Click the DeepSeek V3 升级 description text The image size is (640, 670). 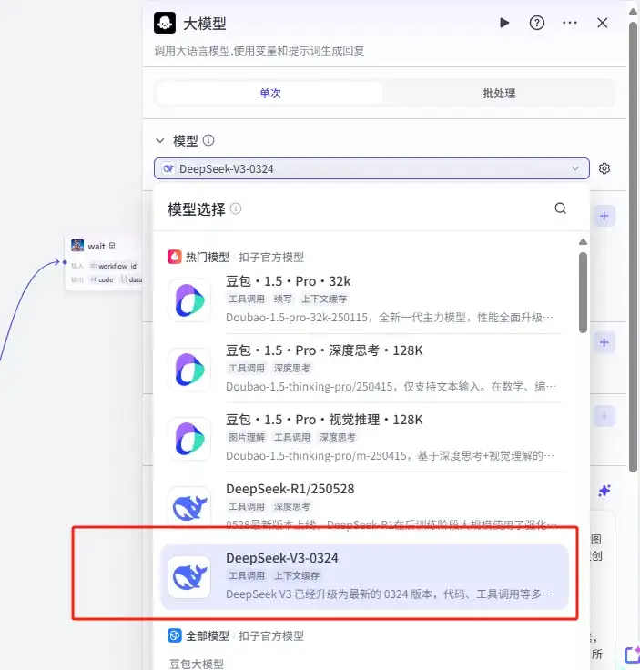pos(390,594)
